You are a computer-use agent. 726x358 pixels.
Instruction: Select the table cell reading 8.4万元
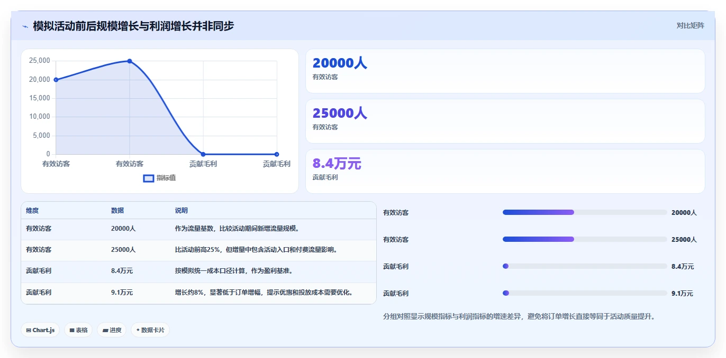(x=122, y=270)
